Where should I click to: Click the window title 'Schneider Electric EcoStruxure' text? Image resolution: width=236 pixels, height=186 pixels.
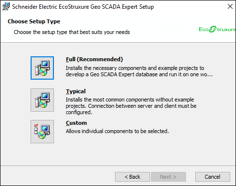tap(51, 7)
